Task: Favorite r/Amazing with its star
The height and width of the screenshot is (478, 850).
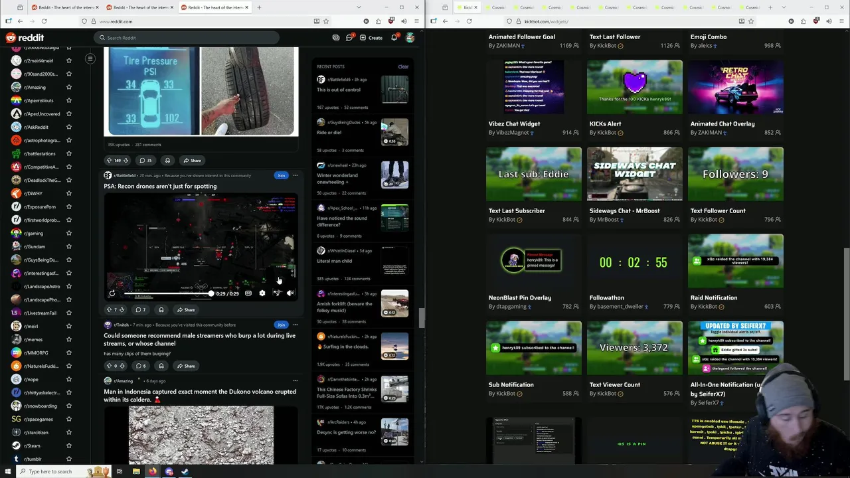Action: point(68,87)
